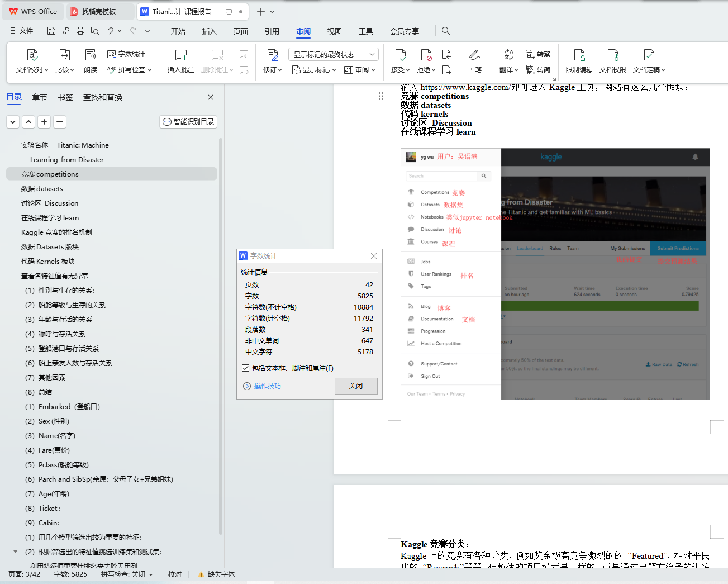Click the 画笔 pen drawing tool
Screen dimensions: 728x584
pyautogui.click(x=475, y=61)
